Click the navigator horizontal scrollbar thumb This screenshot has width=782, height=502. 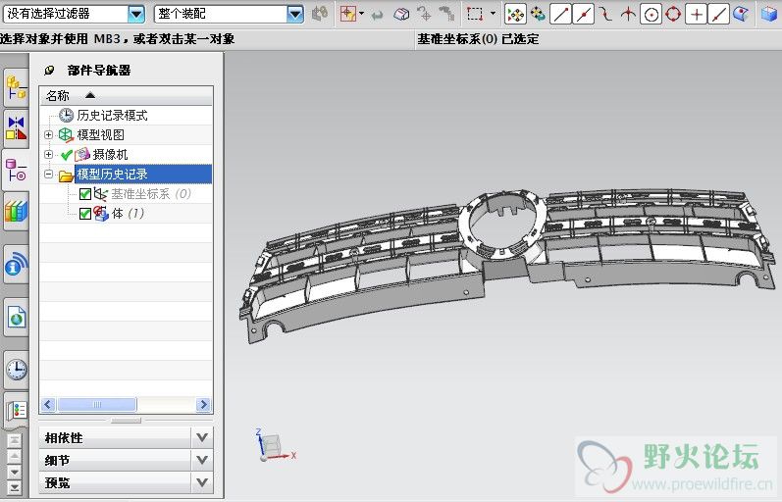point(97,404)
